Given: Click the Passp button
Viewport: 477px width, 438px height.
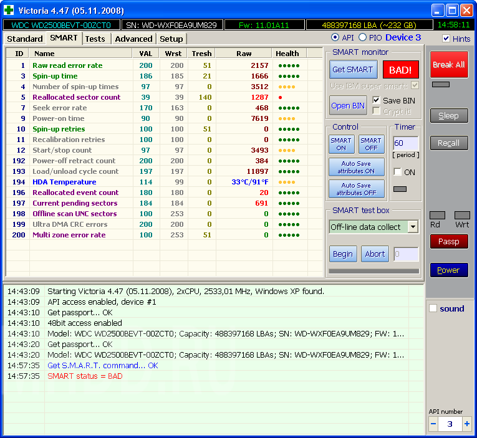Looking at the screenshot, I should 448,241.
